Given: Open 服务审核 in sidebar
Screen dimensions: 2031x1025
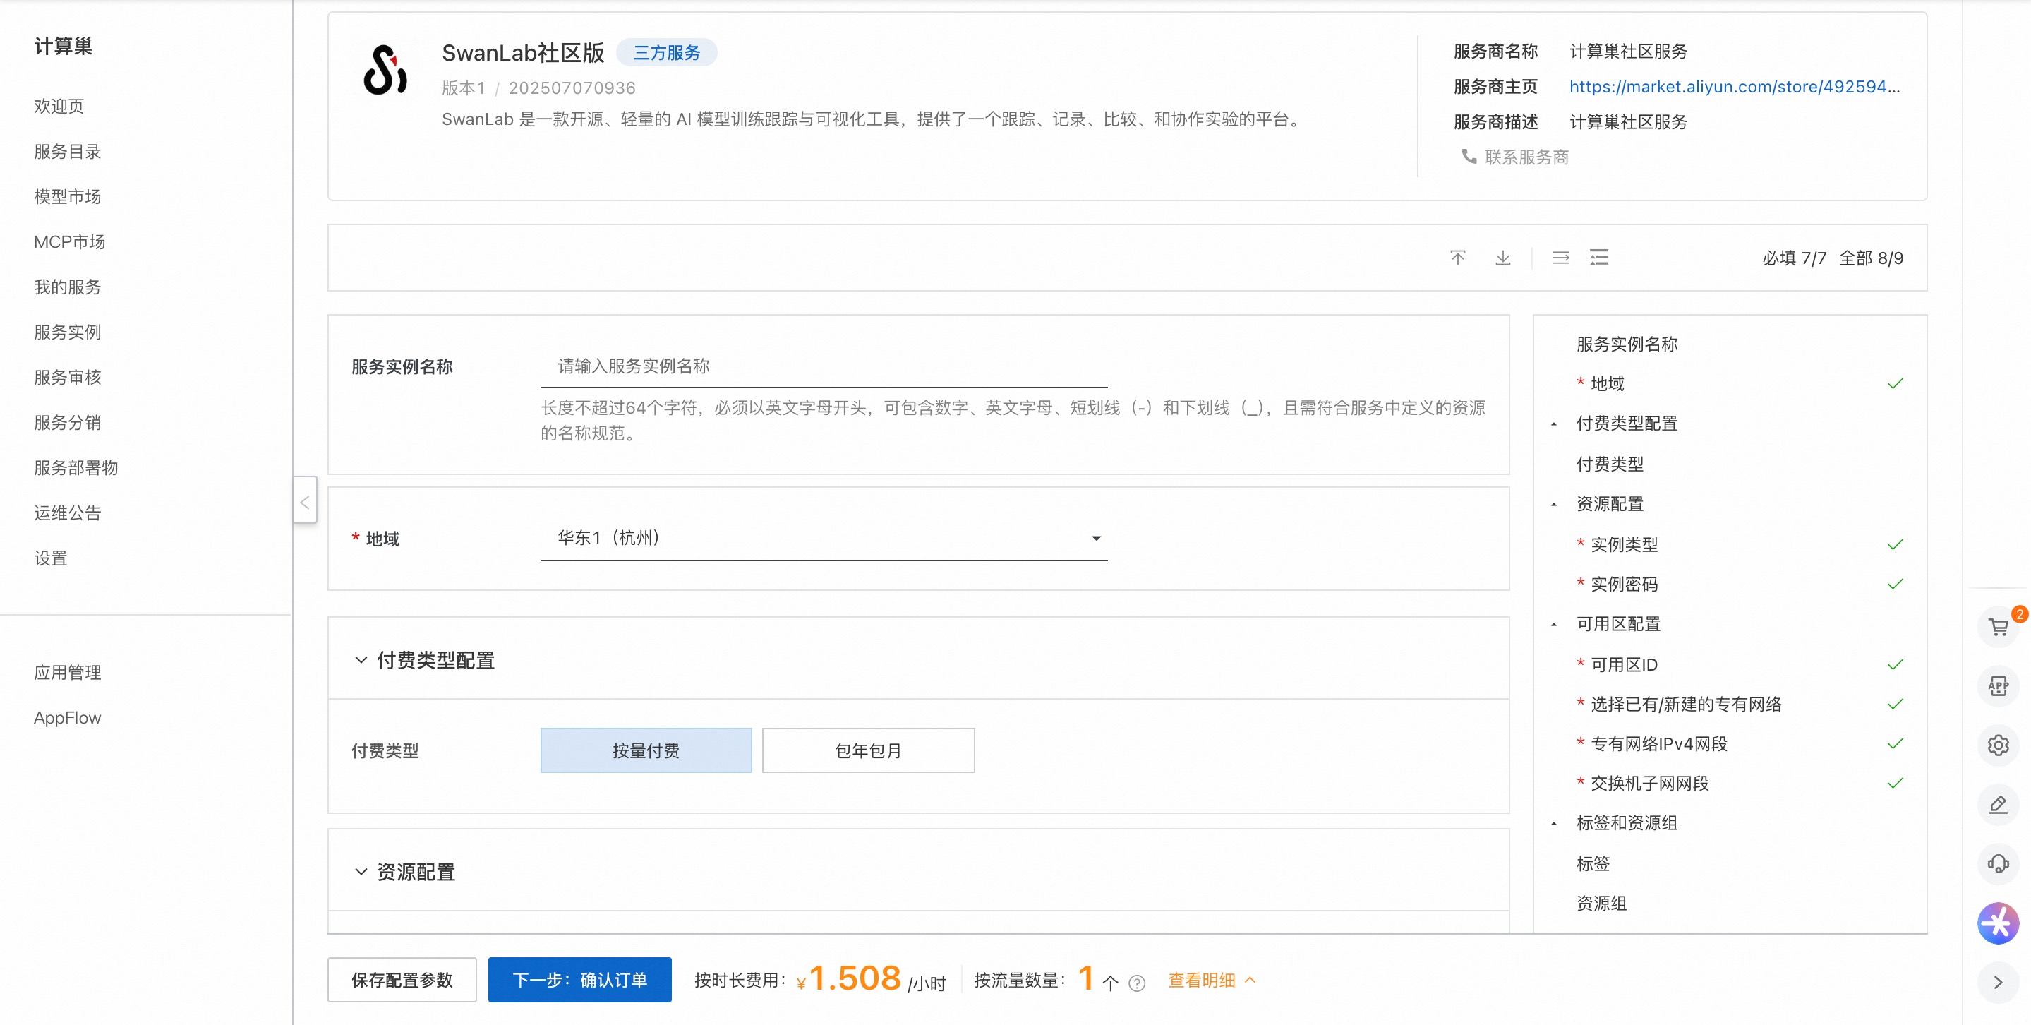Looking at the screenshot, I should [x=68, y=377].
